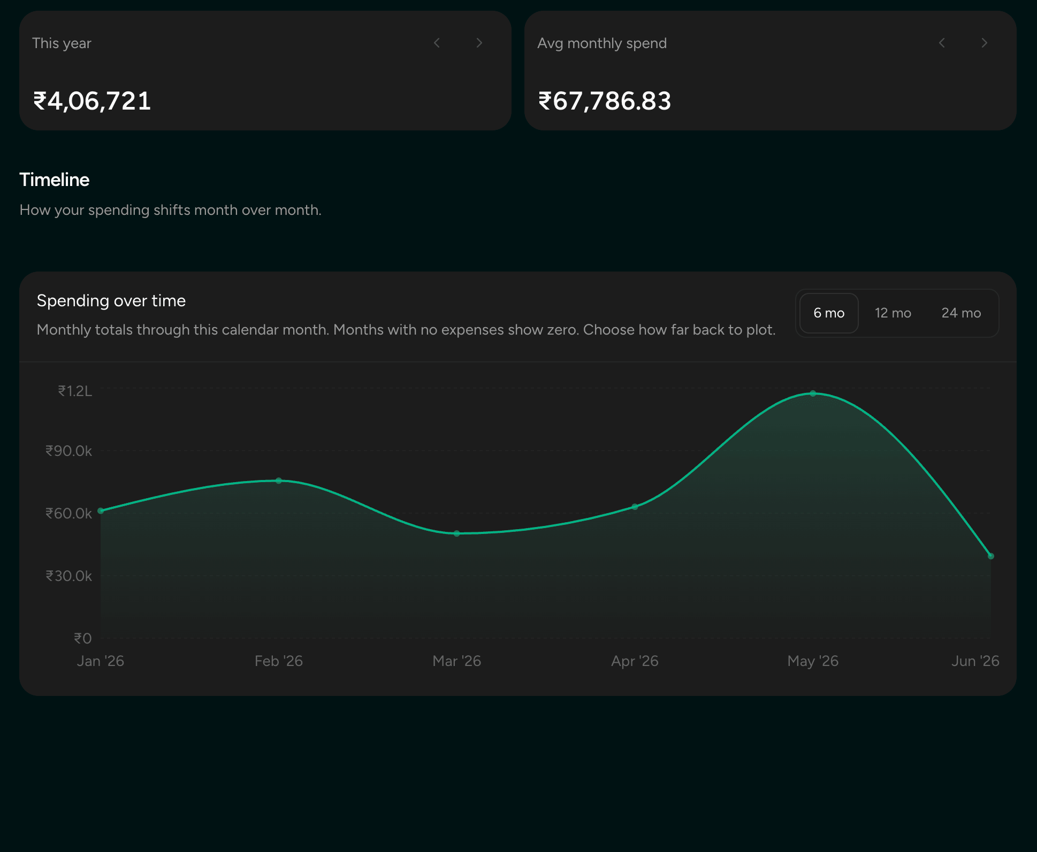Go to next period in This year card
This screenshot has height=852, width=1037.
[x=479, y=43]
